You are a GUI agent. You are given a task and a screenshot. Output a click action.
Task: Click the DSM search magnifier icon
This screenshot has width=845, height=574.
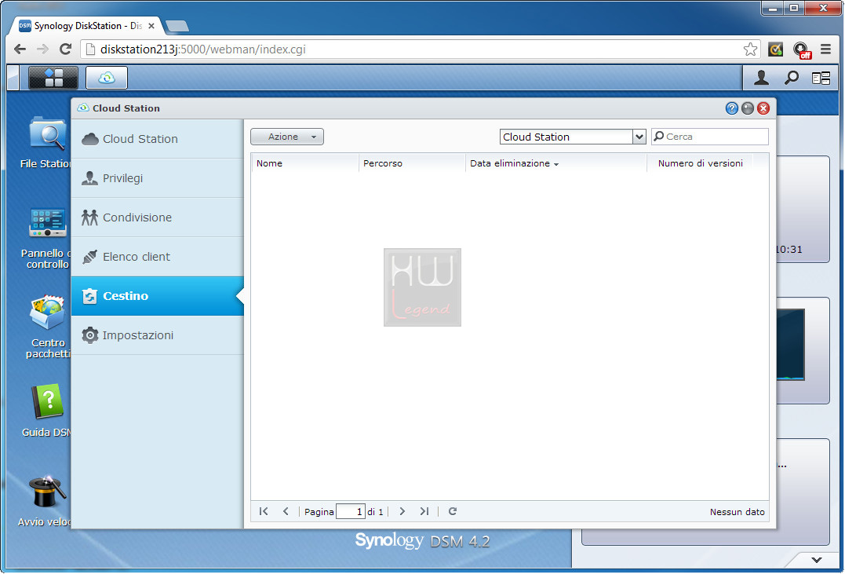point(791,79)
